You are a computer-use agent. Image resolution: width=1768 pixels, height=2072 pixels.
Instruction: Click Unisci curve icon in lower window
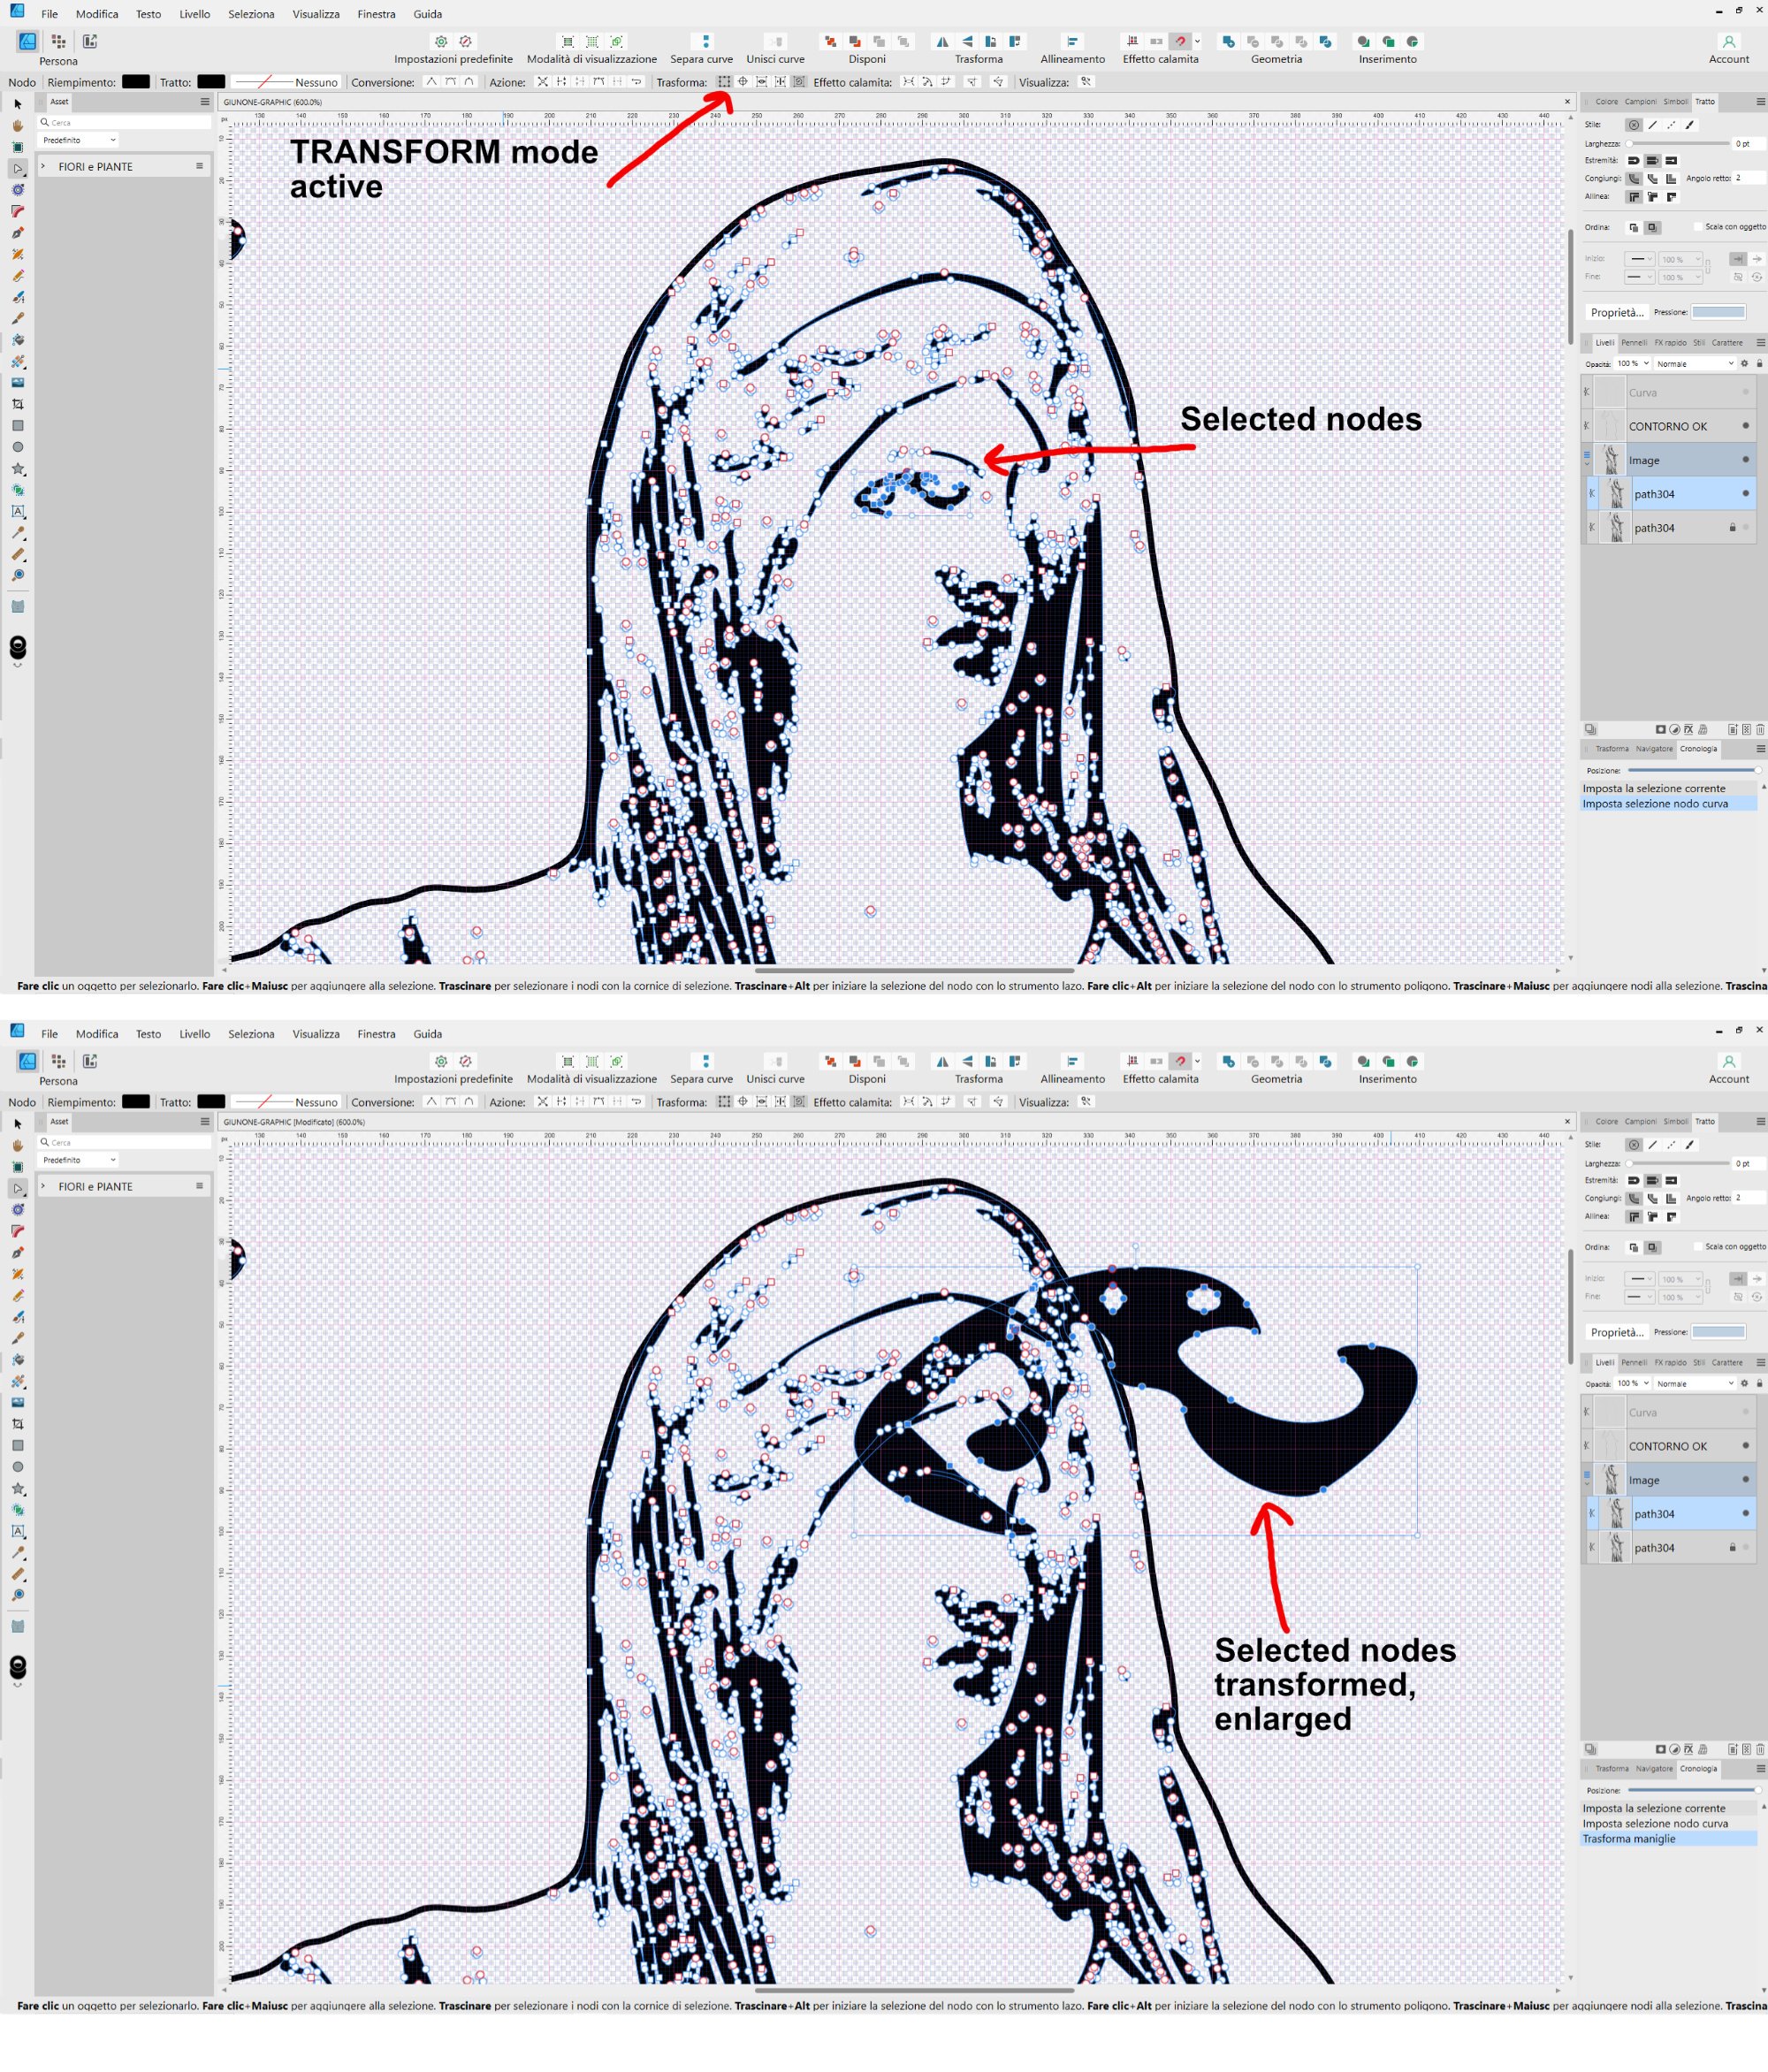point(775,1061)
